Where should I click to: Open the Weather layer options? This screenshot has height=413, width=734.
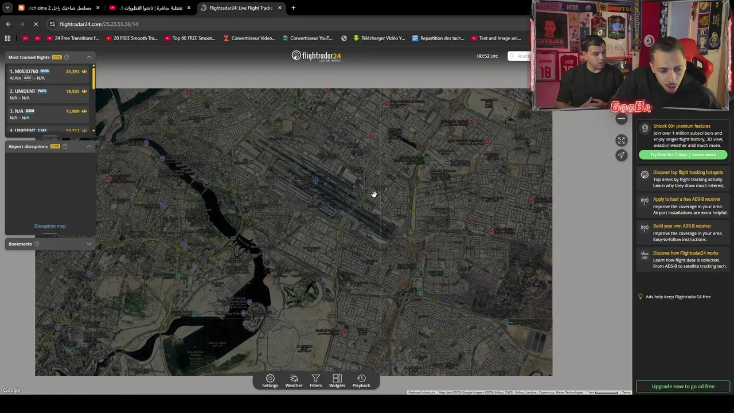point(294,381)
